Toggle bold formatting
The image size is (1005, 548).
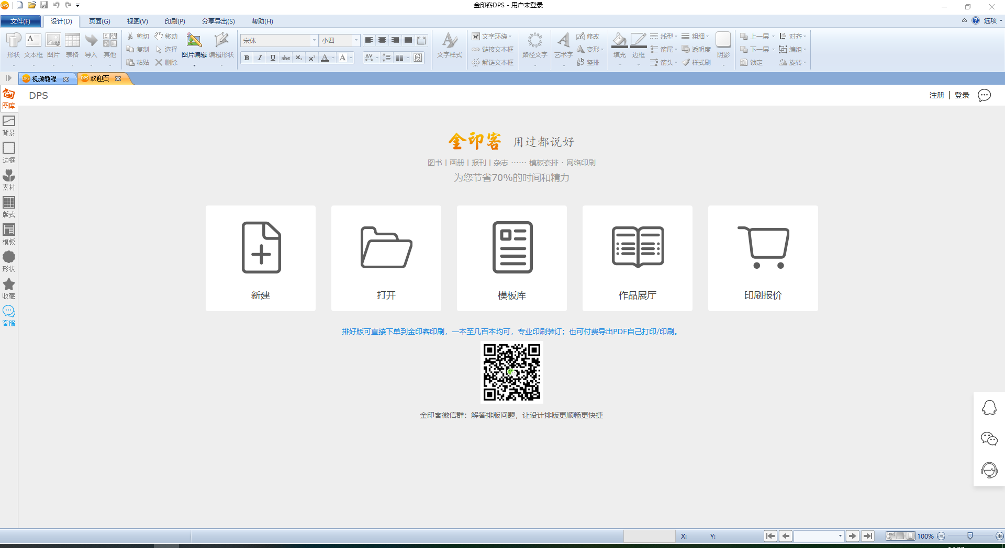[247, 58]
